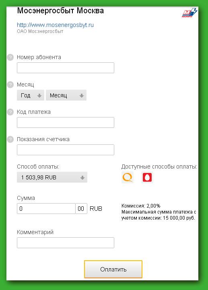The height and width of the screenshot is (290, 208).
Task: Open help icon next to Месяц
Action: (x=10, y=85)
